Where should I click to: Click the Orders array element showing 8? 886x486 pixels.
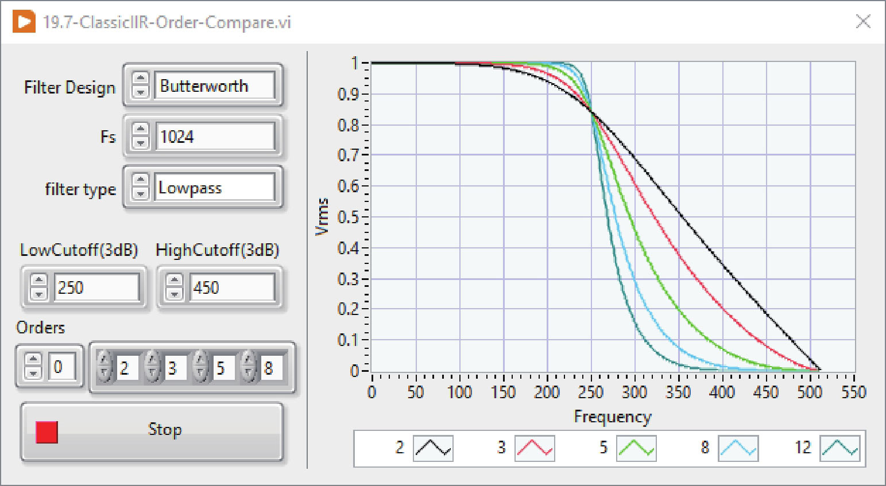pos(272,368)
